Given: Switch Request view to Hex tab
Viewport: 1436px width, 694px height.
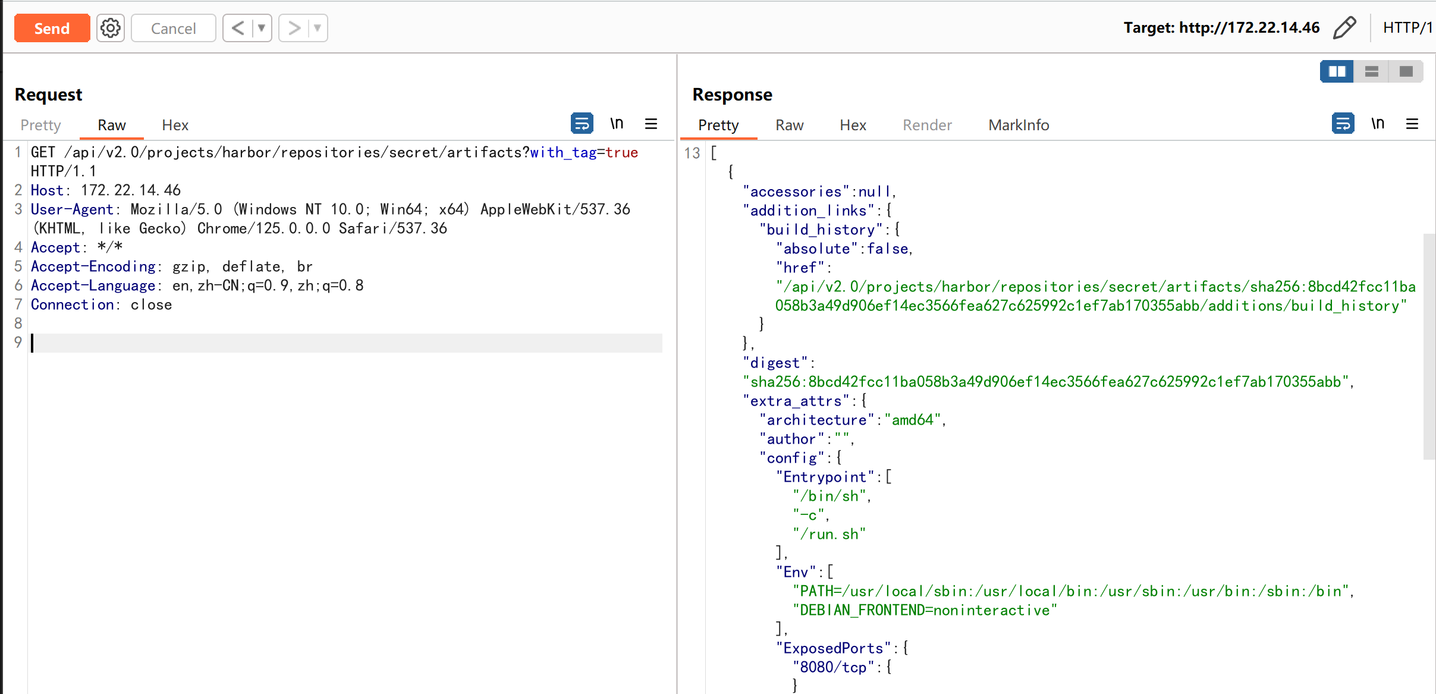Looking at the screenshot, I should click(x=175, y=125).
